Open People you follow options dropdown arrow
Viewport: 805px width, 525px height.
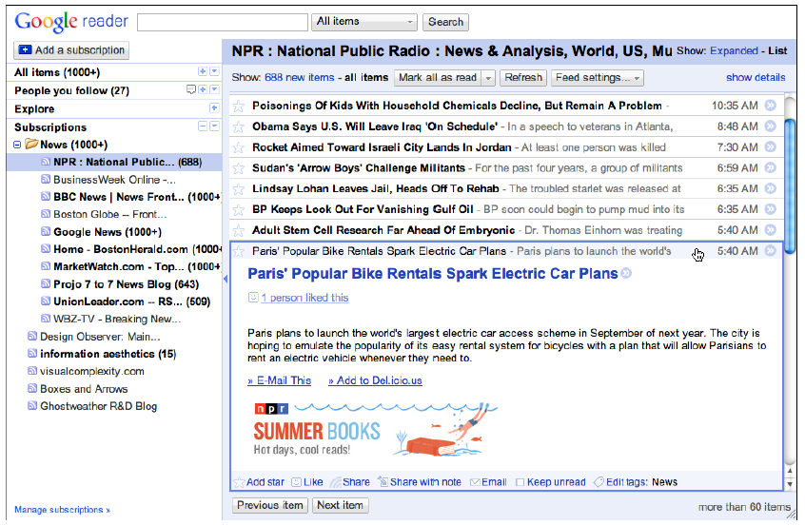point(215,89)
